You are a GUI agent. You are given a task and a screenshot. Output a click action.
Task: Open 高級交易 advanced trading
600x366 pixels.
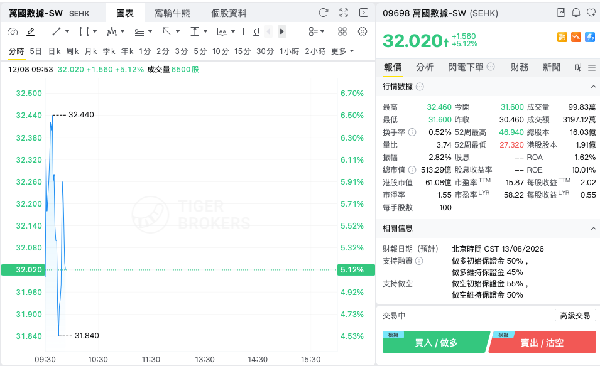click(x=575, y=316)
